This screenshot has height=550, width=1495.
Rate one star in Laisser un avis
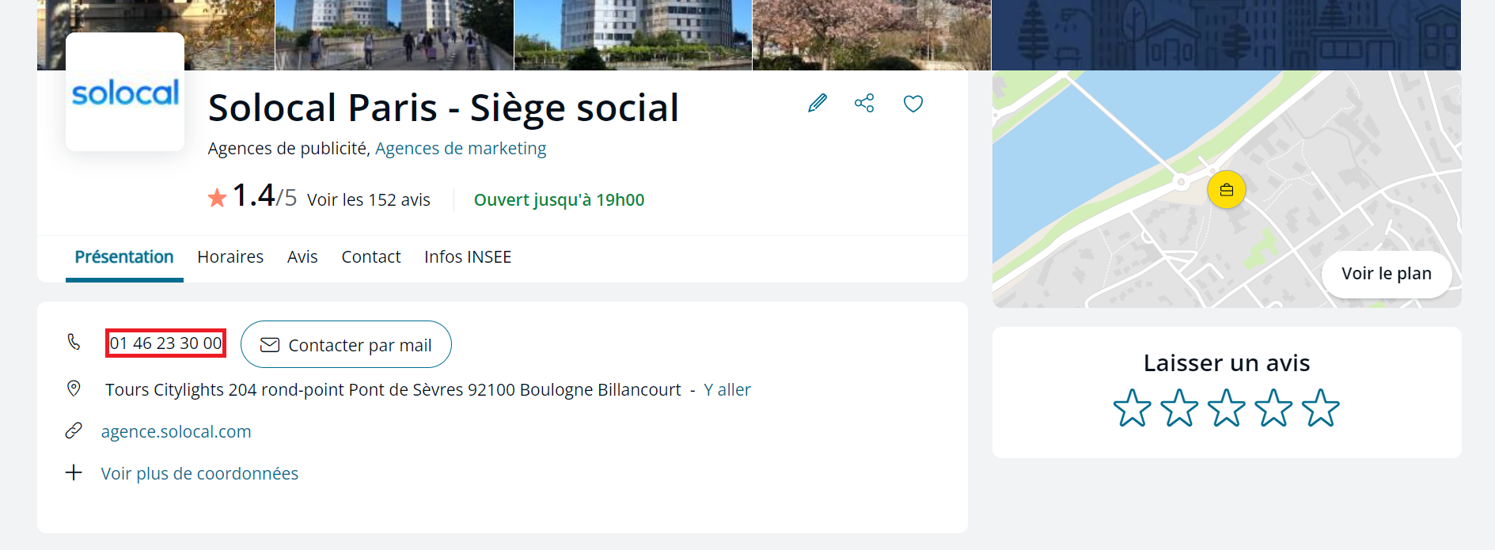click(x=1133, y=408)
